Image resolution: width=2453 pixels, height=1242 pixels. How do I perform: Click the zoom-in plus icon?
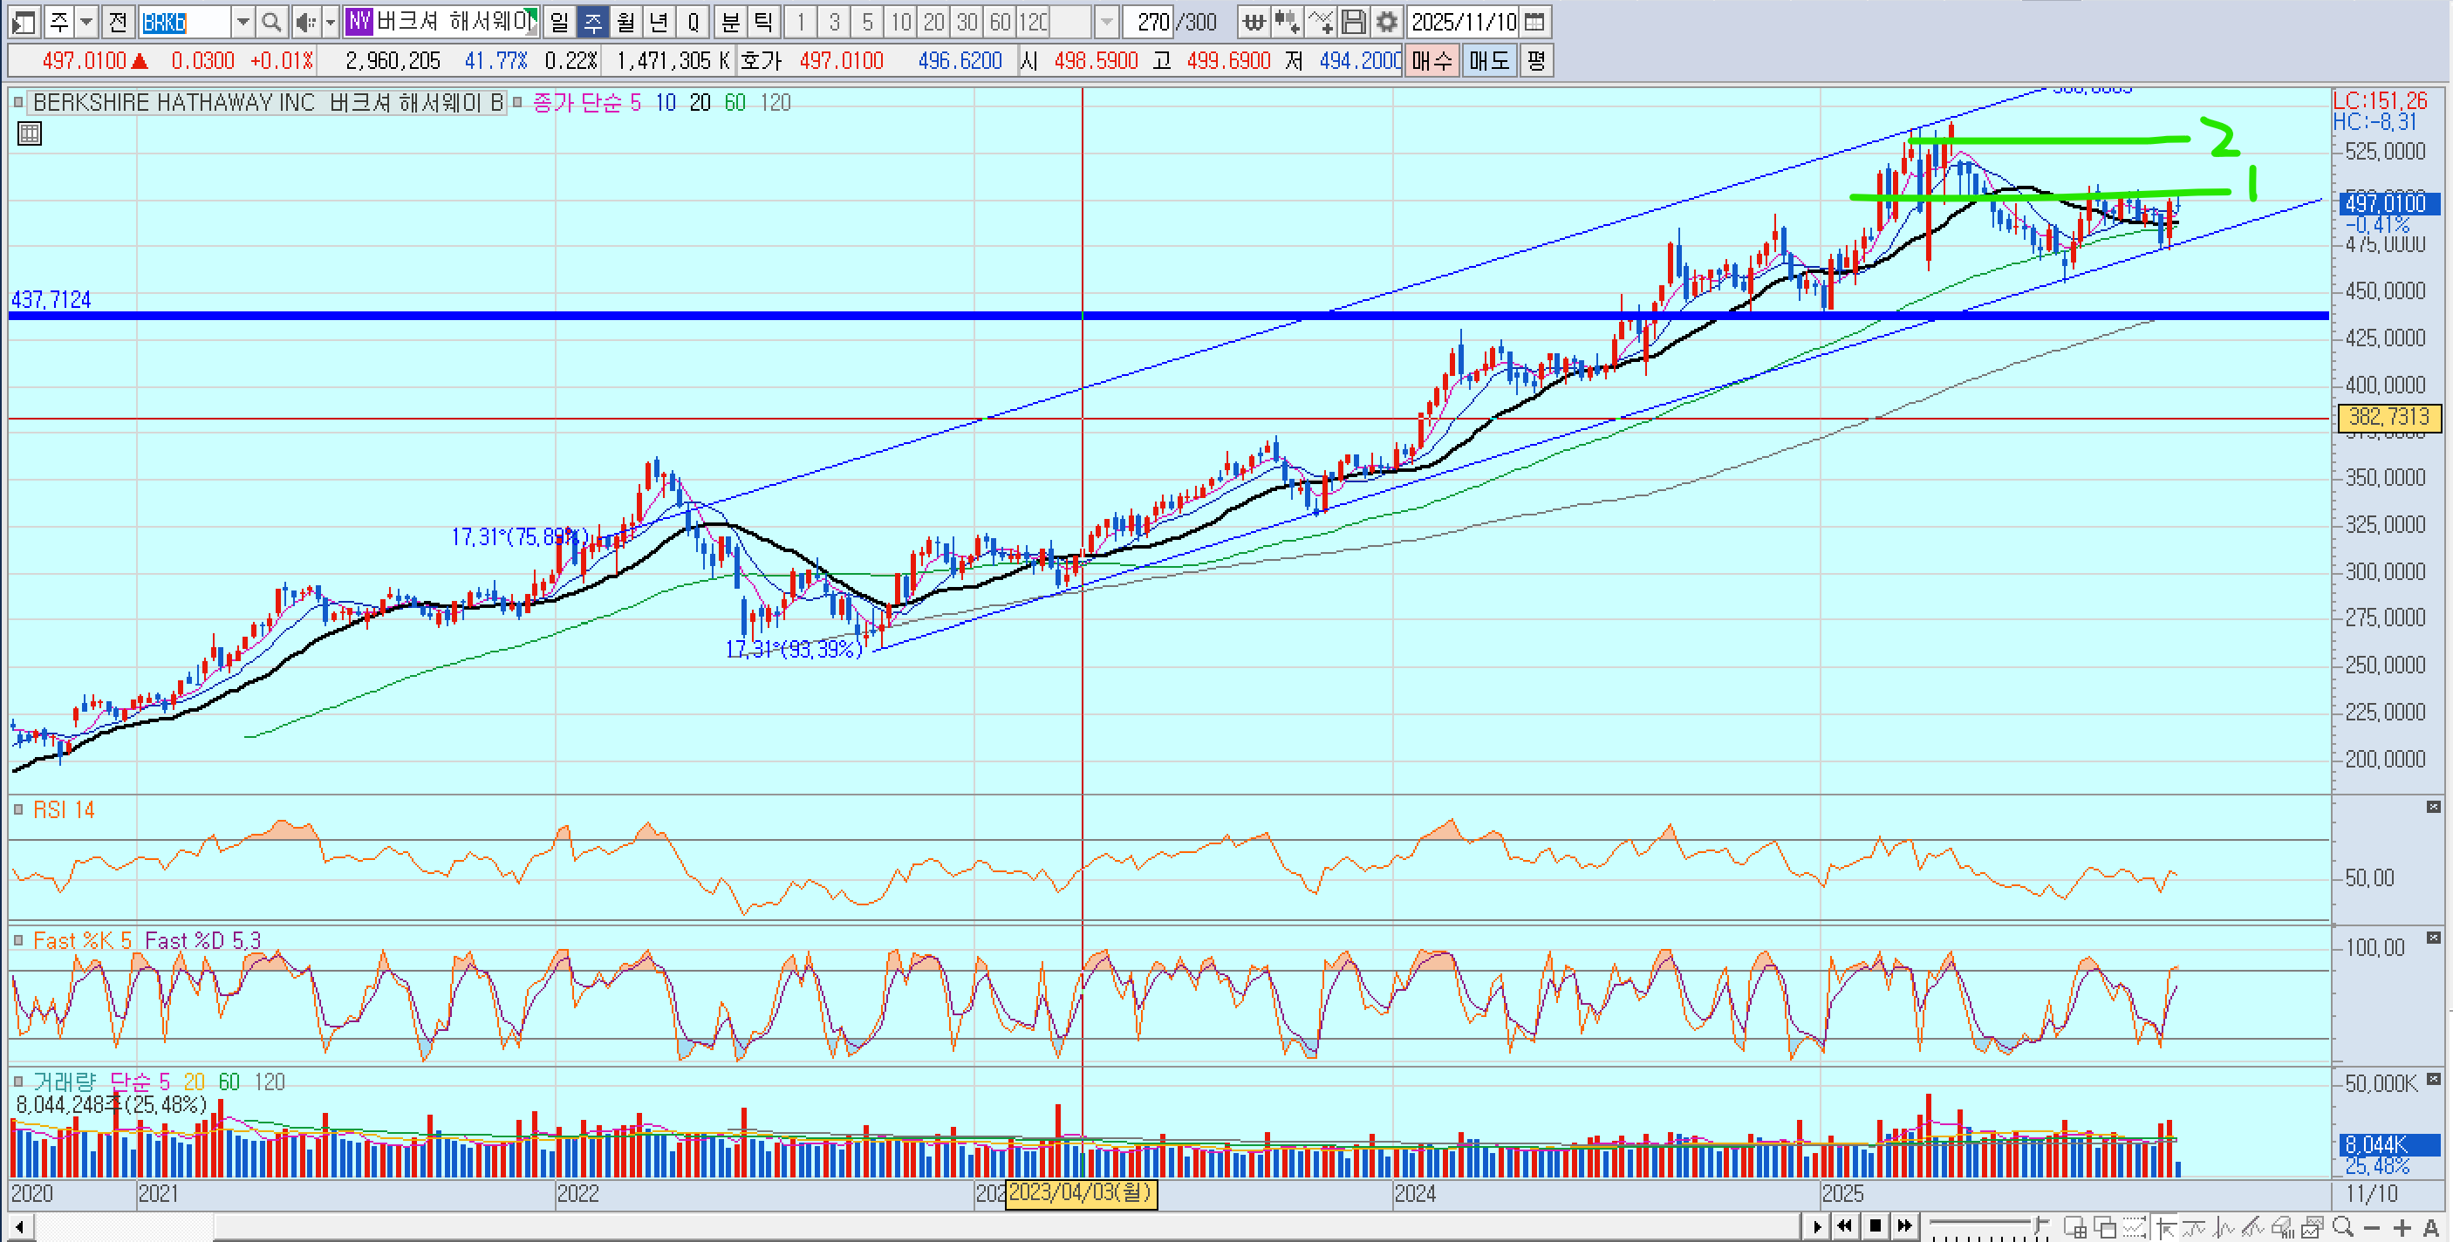2402,1228
